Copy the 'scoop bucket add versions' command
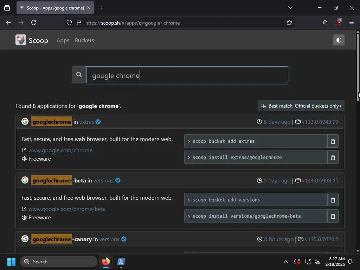Viewport: 360px width, 270px height. tap(333, 200)
